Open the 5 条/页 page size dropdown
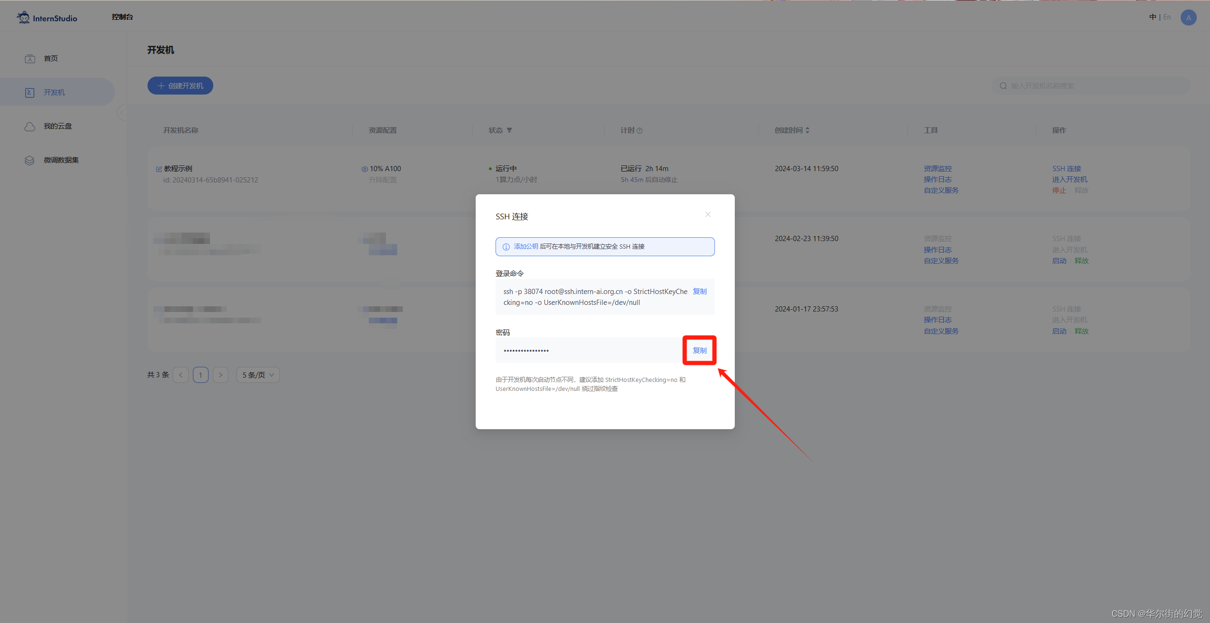1210x623 pixels. (258, 375)
